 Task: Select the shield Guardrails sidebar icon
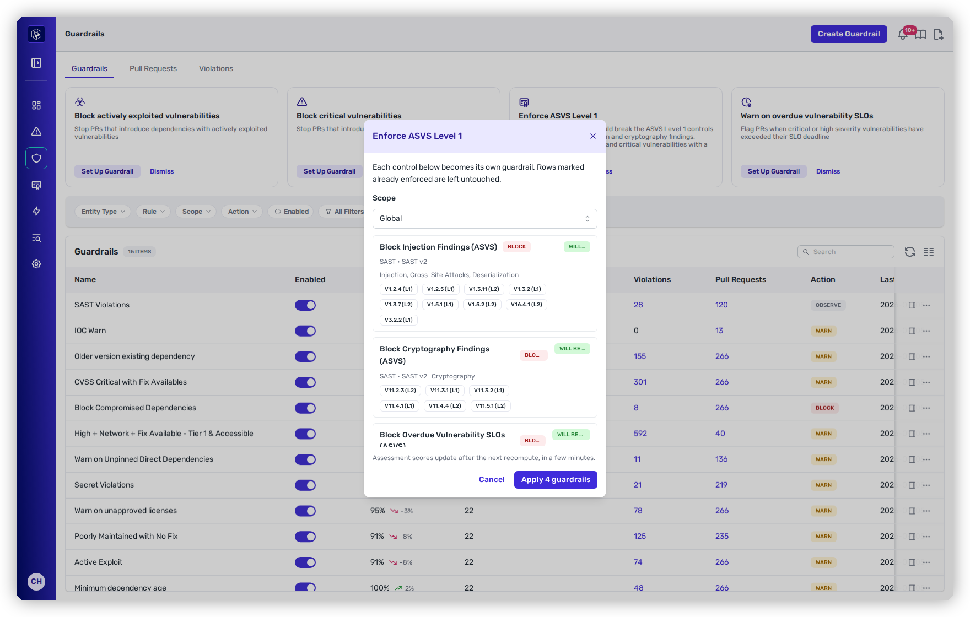(36, 158)
